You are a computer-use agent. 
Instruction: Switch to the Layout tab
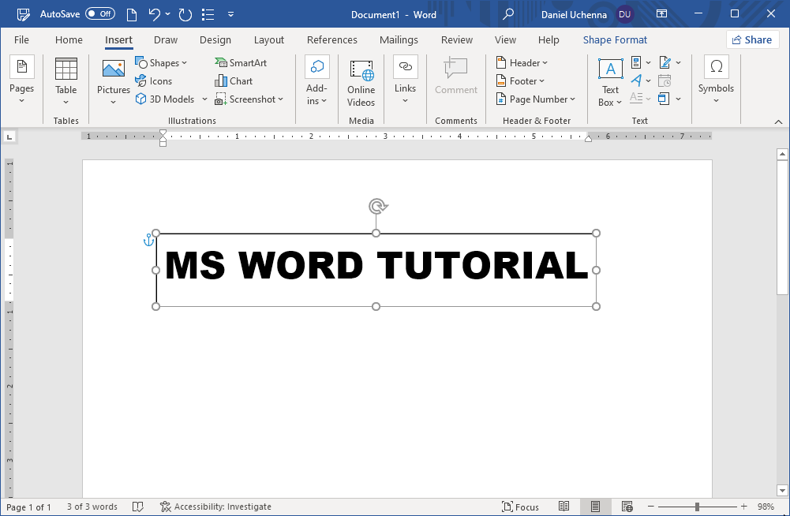click(x=268, y=40)
